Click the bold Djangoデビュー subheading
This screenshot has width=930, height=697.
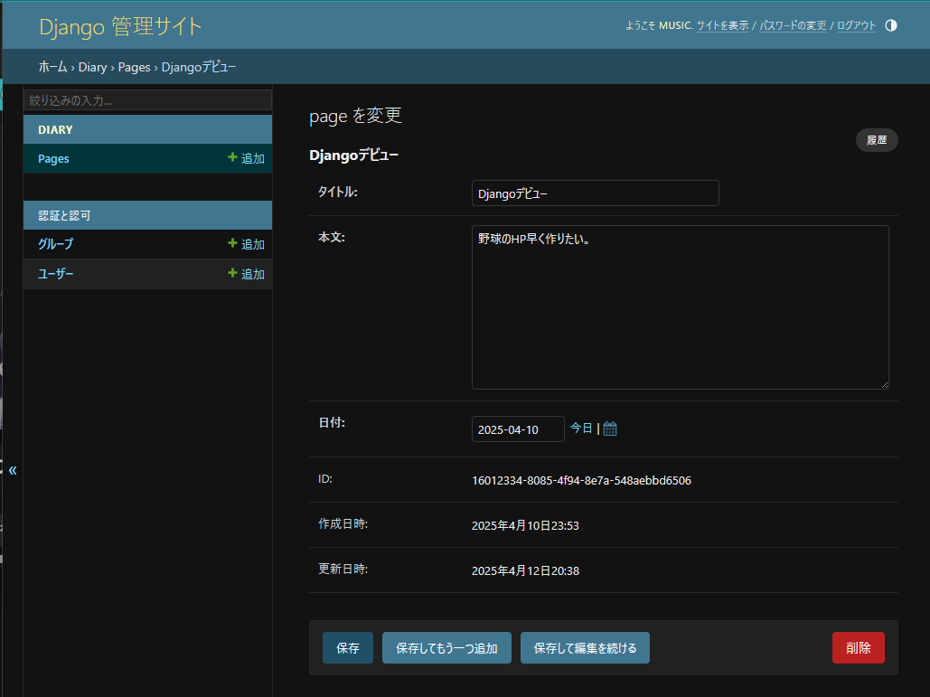(x=353, y=155)
